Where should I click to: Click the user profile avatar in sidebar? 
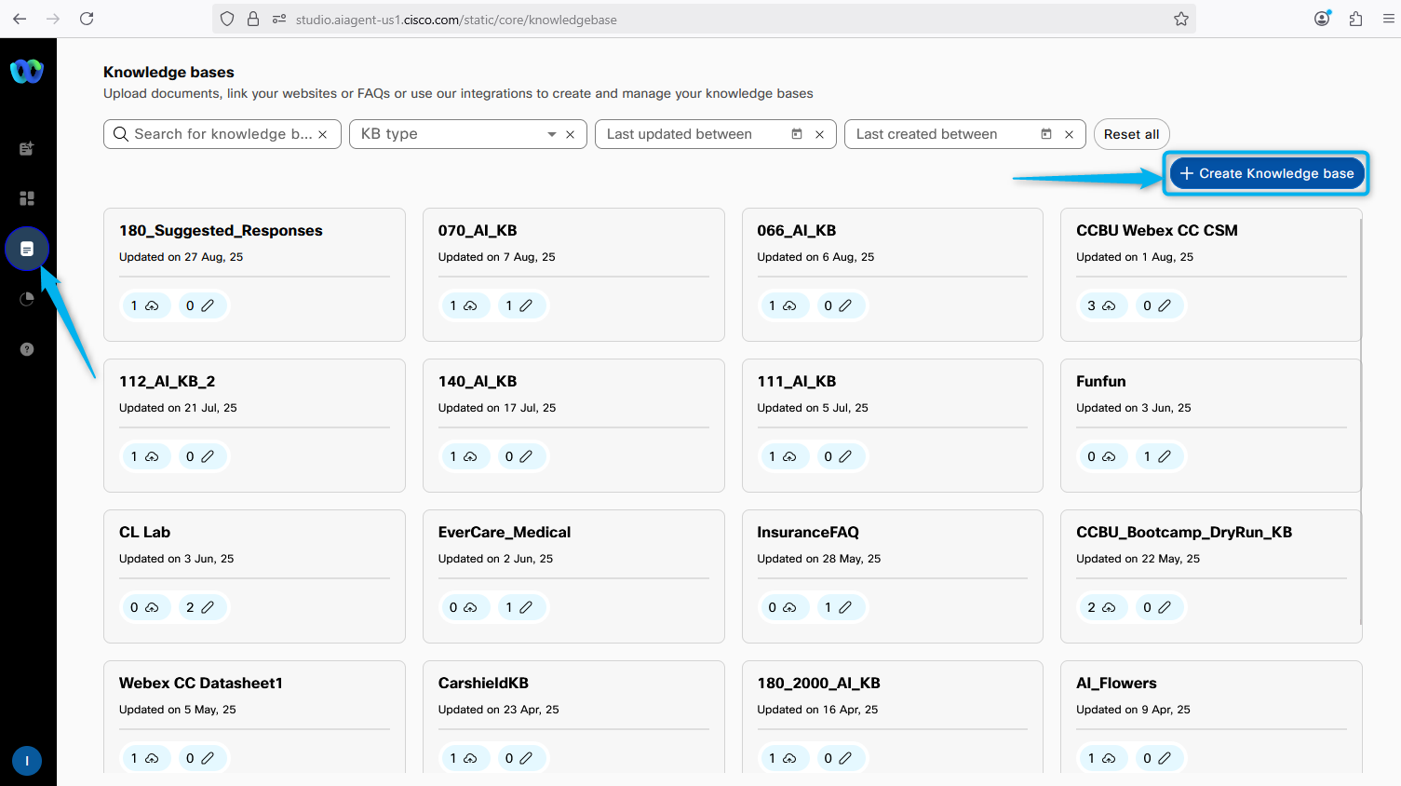click(x=27, y=761)
